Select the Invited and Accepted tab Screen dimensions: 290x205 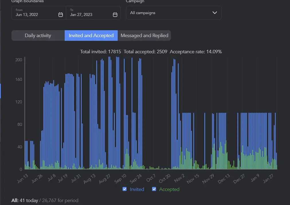91,36
